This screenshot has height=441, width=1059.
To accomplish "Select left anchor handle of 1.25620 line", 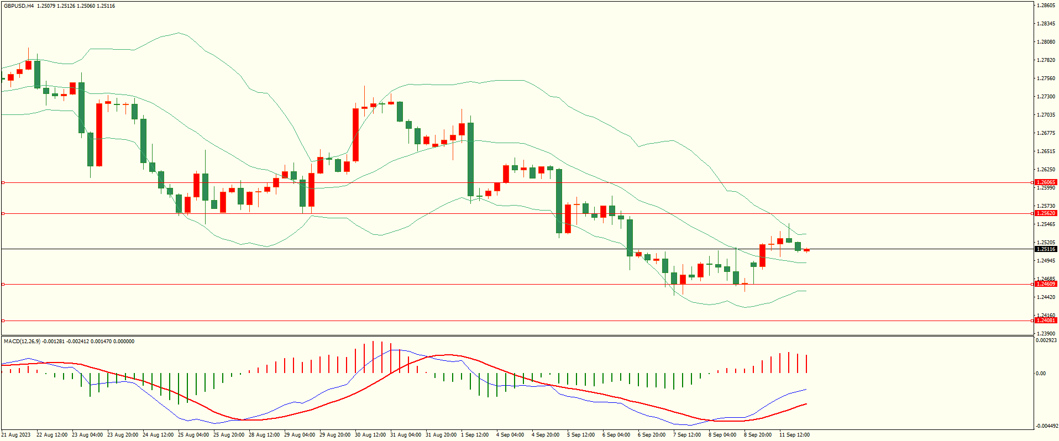I will [x=3, y=213].
